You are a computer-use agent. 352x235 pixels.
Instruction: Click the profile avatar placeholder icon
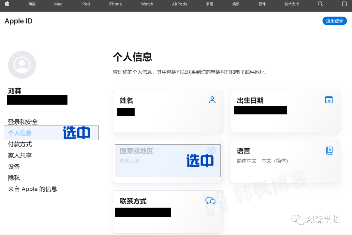[22, 65]
